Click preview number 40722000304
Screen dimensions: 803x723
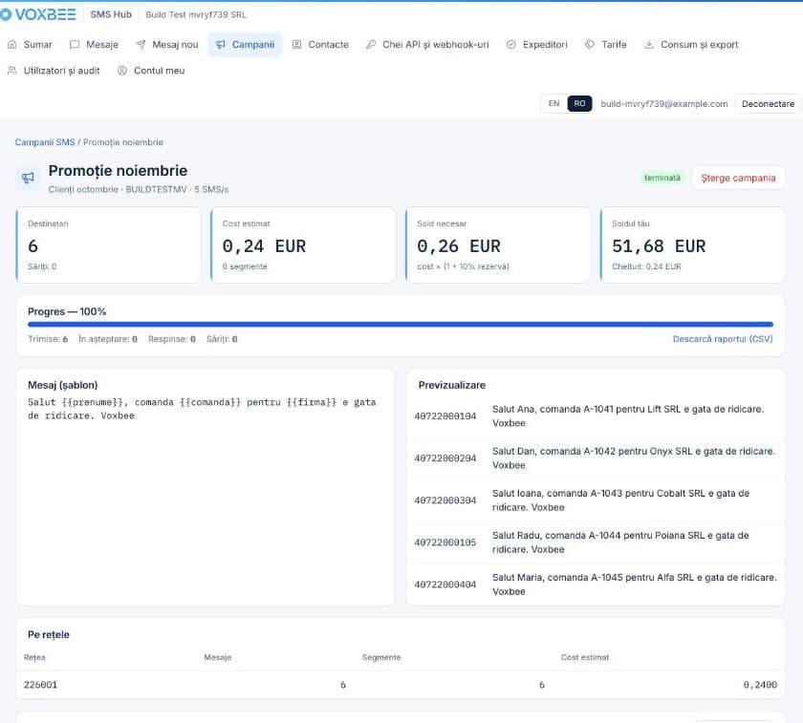pyautogui.click(x=445, y=500)
